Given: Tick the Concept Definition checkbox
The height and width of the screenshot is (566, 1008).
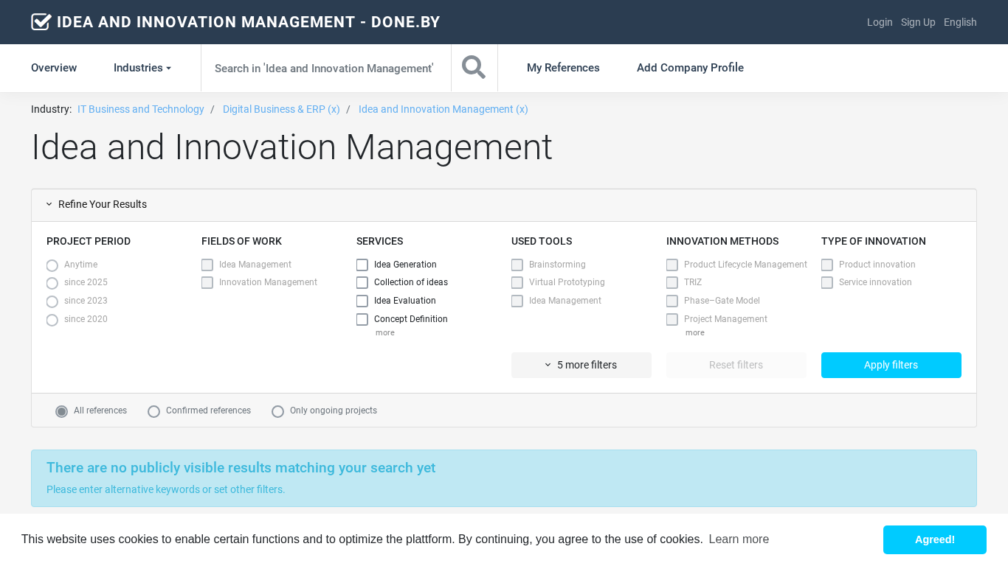Looking at the screenshot, I should (x=362, y=320).
